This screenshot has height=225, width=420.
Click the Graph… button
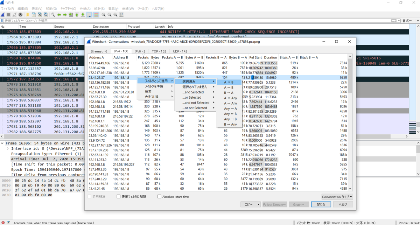coord(299,204)
